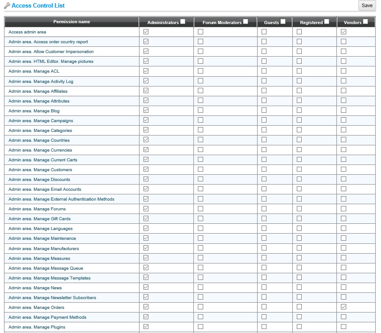This screenshot has width=381, height=333.
Task: Uncheck Vendors for Access admin area
Action: [343, 32]
